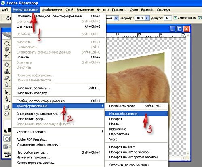
Task: Open the blend mode dropdown arrow
Action: click(x=116, y=18)
